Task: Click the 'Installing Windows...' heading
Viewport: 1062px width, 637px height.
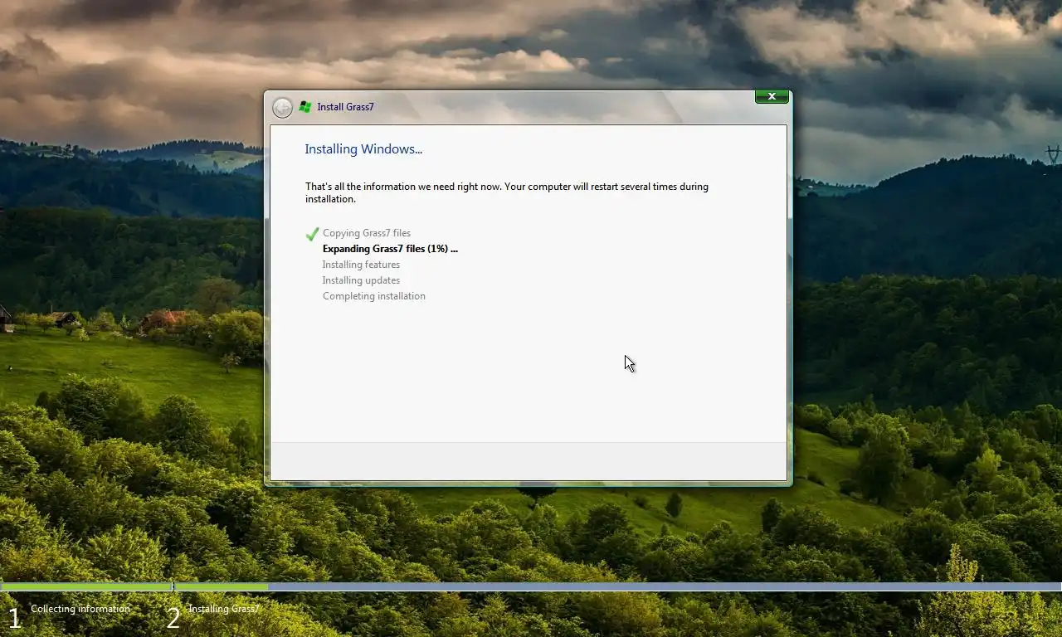Action: pos(363,149)
